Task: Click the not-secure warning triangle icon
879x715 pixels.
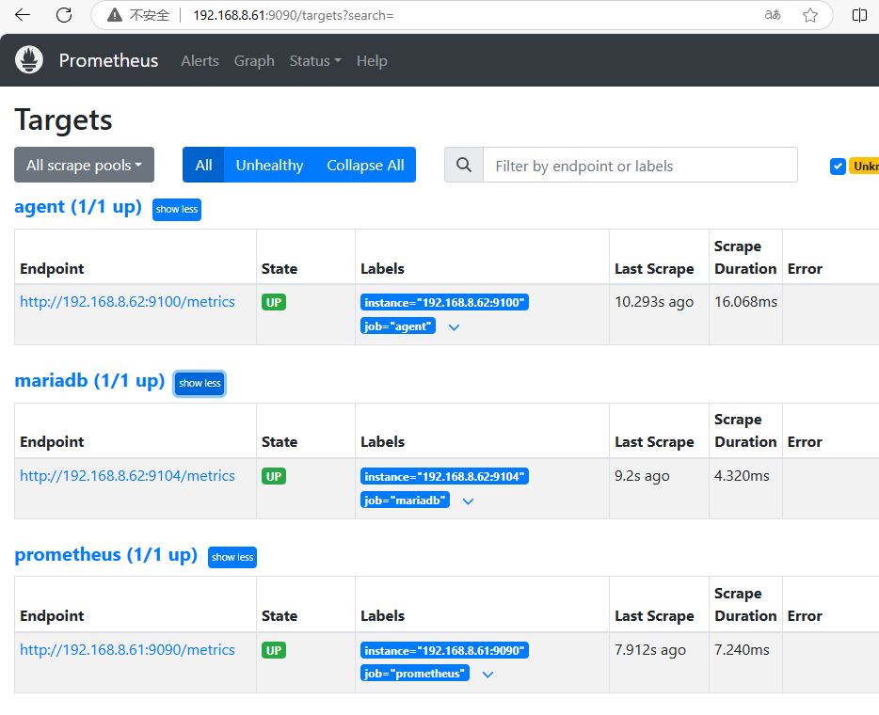Action: (x=115, y=15)
